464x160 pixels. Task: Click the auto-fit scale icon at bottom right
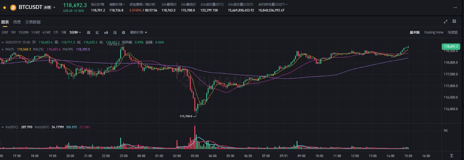[451, 156]
